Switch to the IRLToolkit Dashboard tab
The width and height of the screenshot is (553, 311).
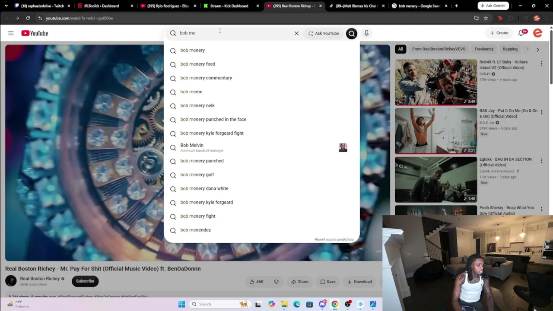pyautogui.click(x=105, y=6)
